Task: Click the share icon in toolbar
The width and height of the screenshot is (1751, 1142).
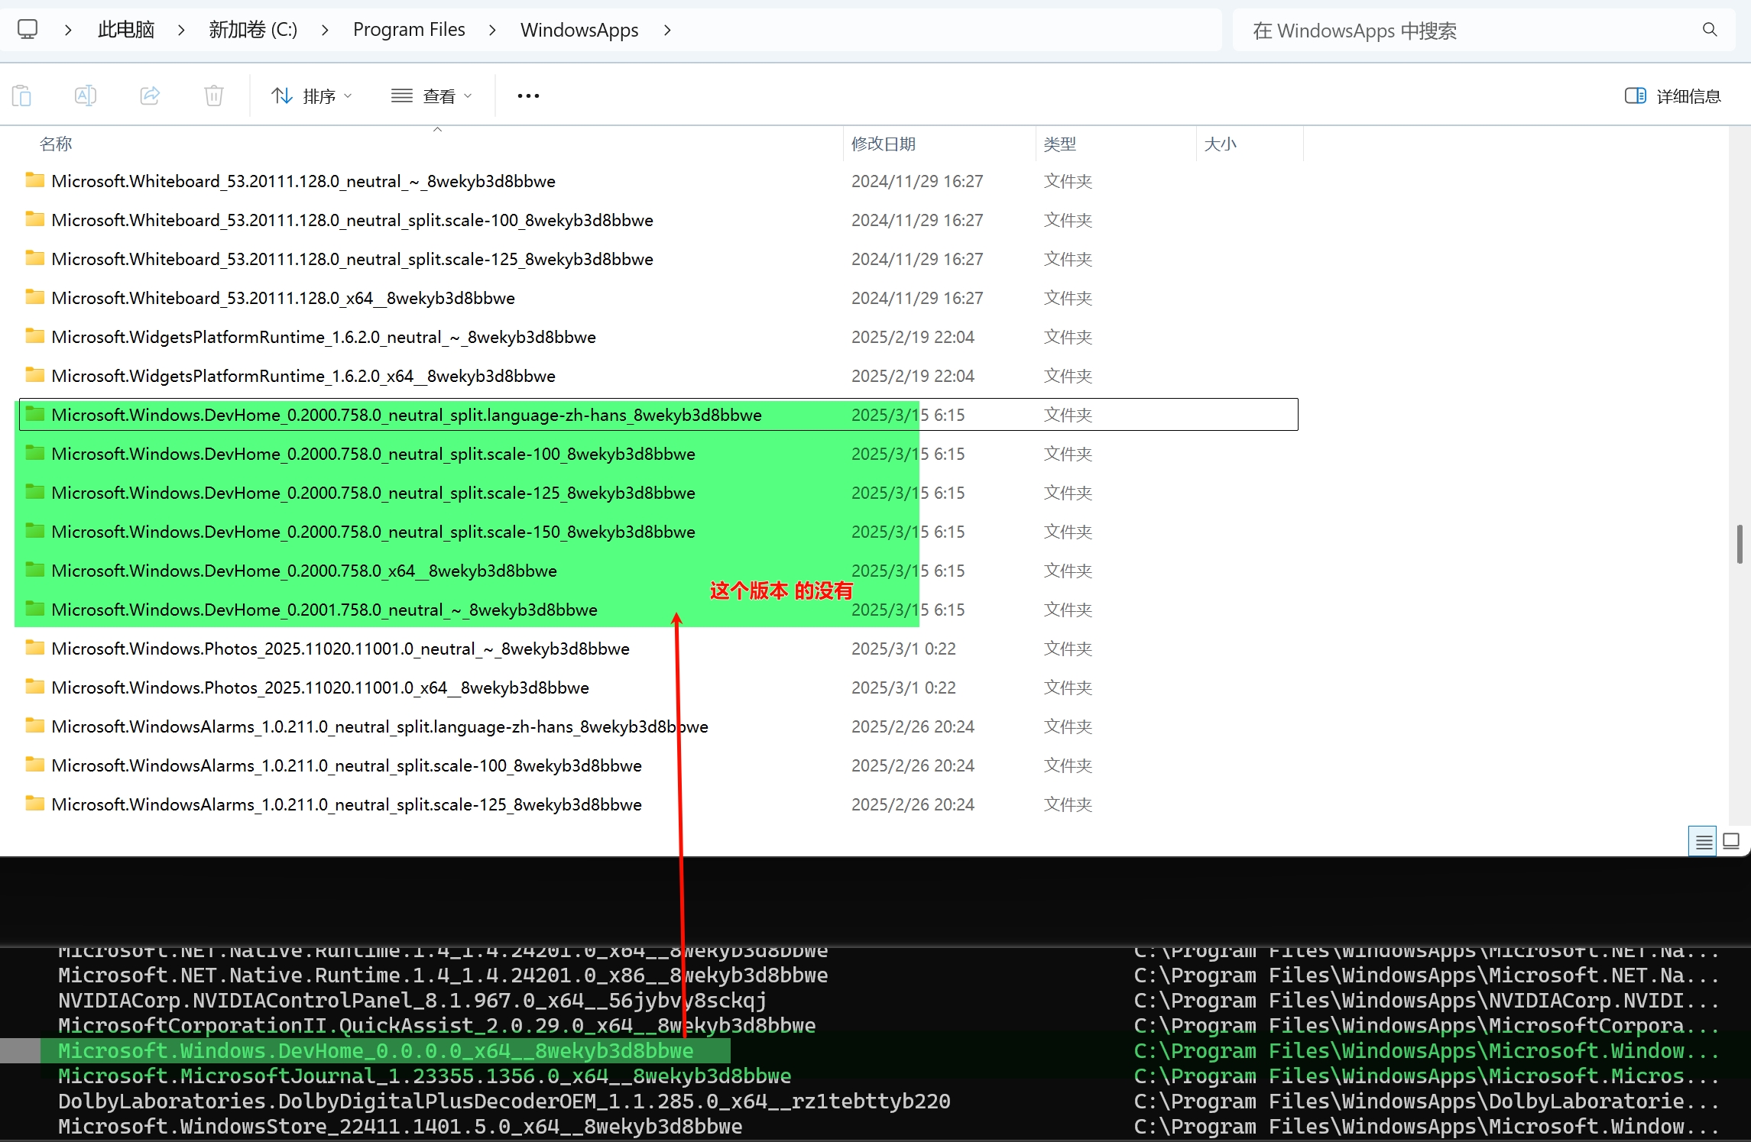Action: [150, 95]
